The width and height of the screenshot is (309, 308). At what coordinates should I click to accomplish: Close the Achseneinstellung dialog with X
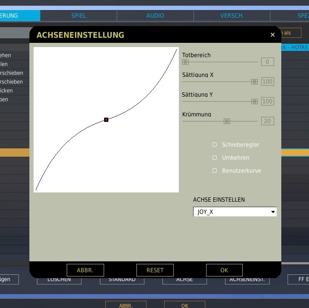tap(272, 35)
